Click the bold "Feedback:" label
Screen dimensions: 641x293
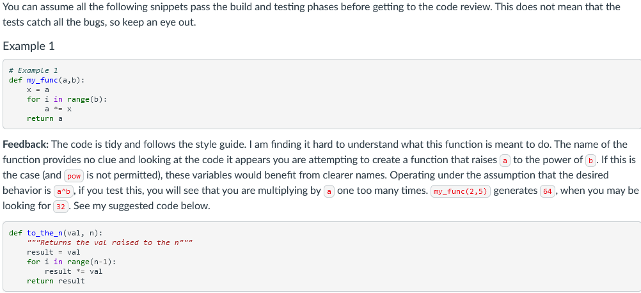click(x=26, y=144)
